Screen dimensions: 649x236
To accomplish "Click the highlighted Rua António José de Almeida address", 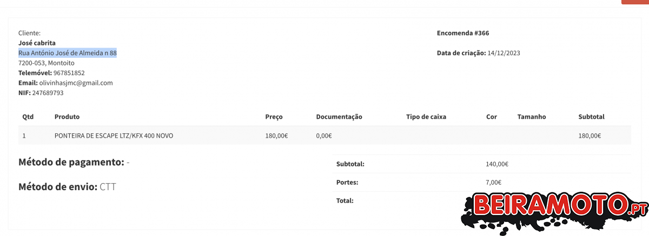I will tap(68, 53).
